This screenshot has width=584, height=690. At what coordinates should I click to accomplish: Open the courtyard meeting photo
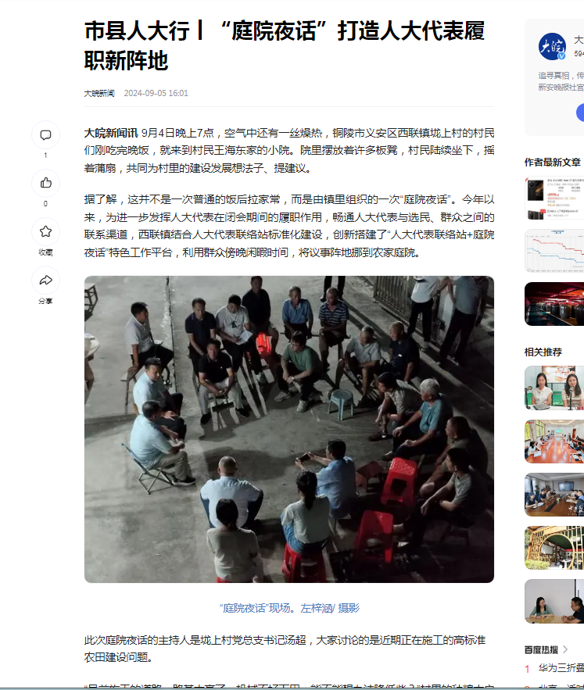pos(289,429)
